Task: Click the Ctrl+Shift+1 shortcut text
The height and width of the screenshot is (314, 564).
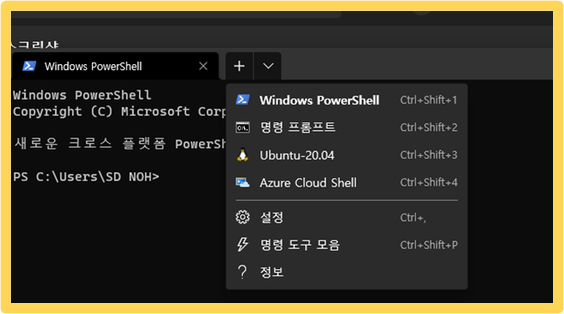Action: (x=429, y=100)
